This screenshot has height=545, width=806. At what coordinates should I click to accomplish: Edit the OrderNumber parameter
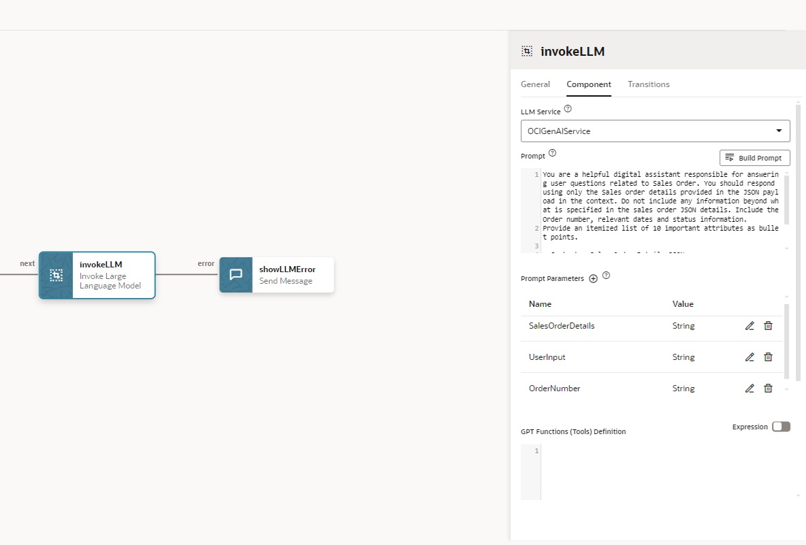[x=749, y=389]
